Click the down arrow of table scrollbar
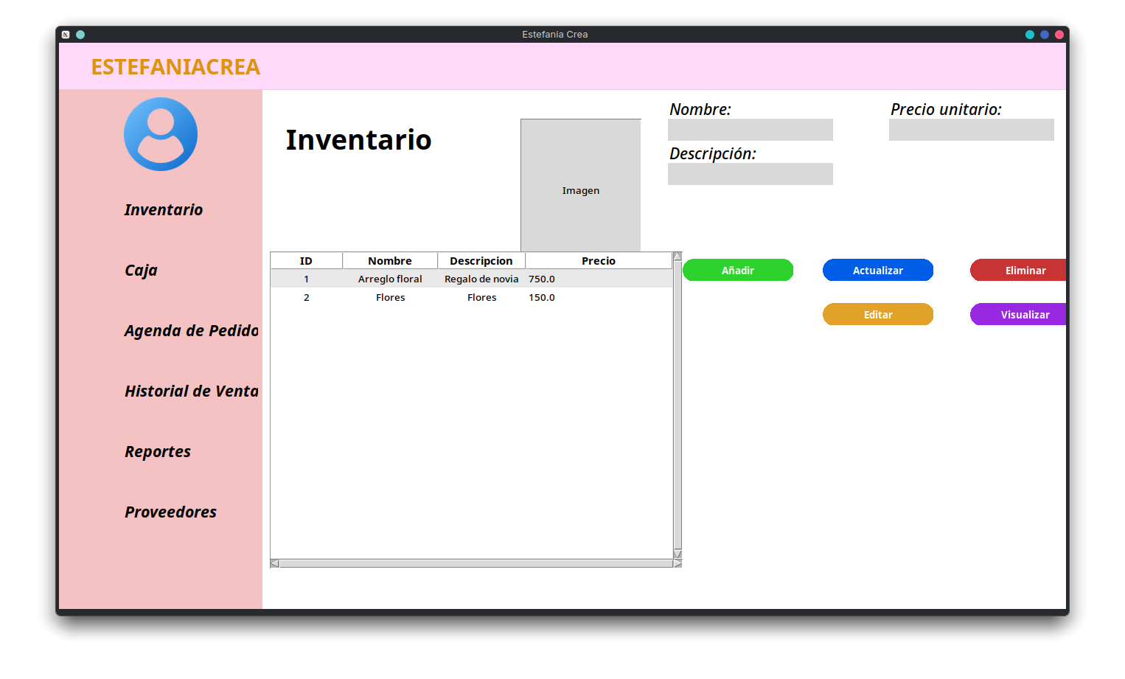 tap(678, 554)
